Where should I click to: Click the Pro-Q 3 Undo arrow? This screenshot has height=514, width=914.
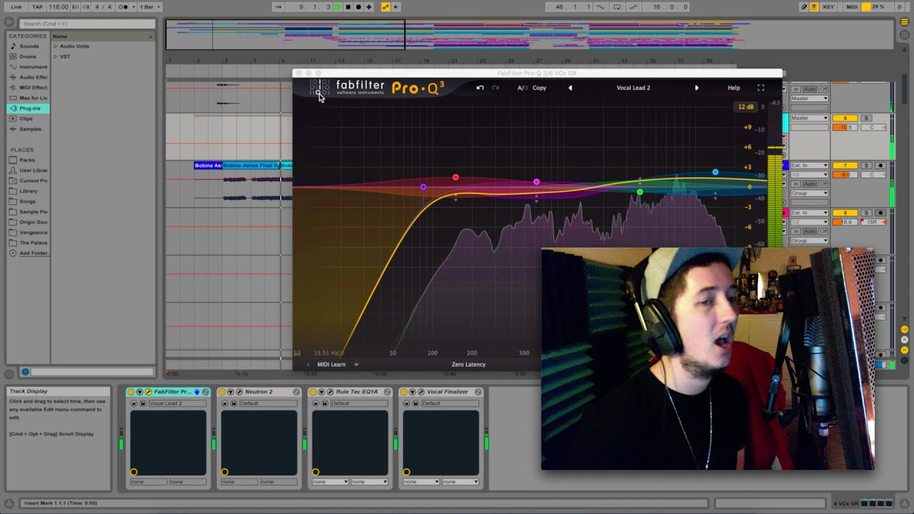tap(480, 88)
